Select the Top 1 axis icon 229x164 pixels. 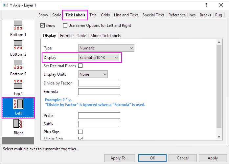click(x=18, y=84)
